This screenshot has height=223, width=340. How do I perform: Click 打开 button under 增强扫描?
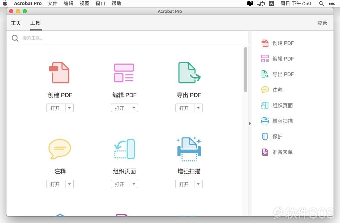(185, 184)
